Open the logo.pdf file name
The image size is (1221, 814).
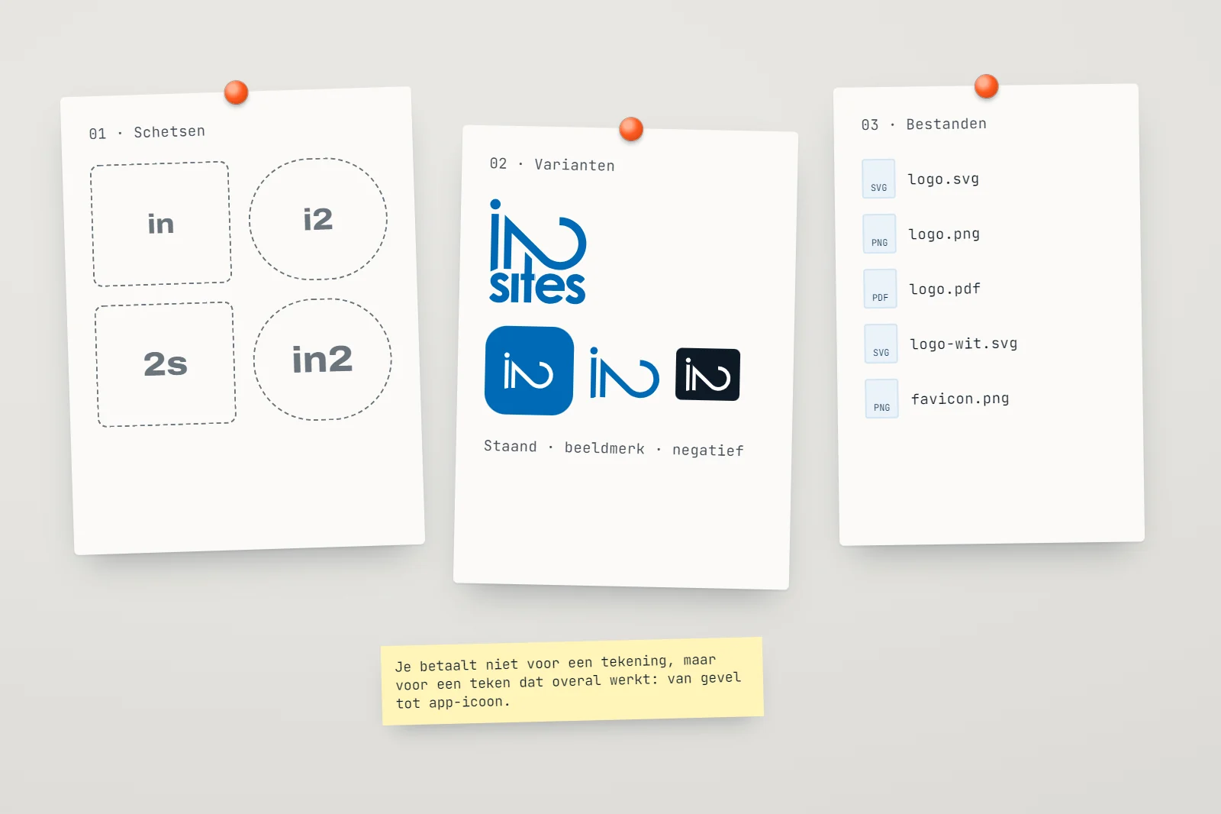[x=945, y=289]
